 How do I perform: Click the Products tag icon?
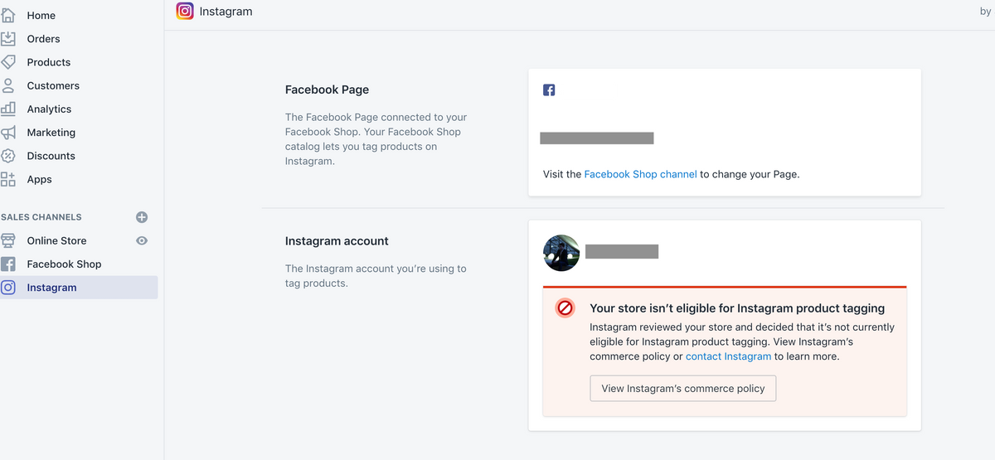coord(8,62)
